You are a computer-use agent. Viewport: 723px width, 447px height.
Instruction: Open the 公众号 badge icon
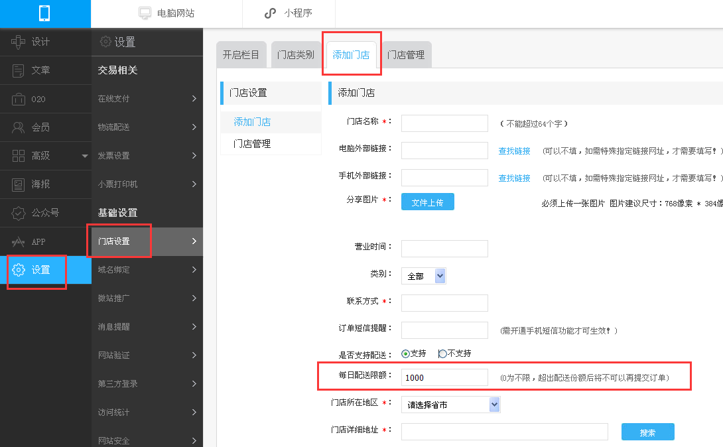[18, 214]
